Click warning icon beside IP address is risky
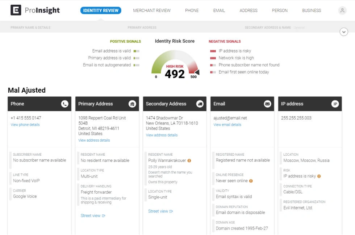This screenshot has width=355, height=235. [319, 176]
